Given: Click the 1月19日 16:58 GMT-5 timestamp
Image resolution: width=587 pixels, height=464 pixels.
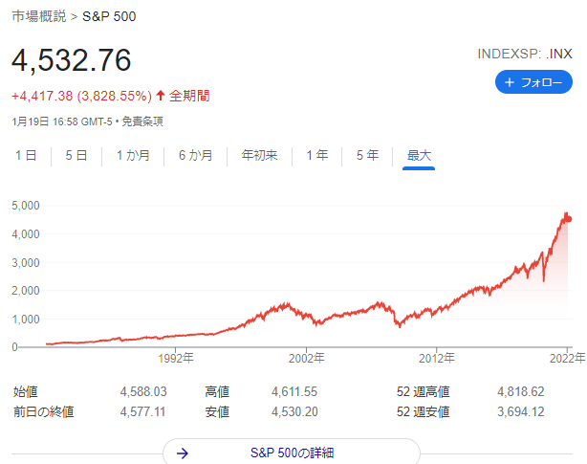Looking at the screenshot, I should (62, 122).
